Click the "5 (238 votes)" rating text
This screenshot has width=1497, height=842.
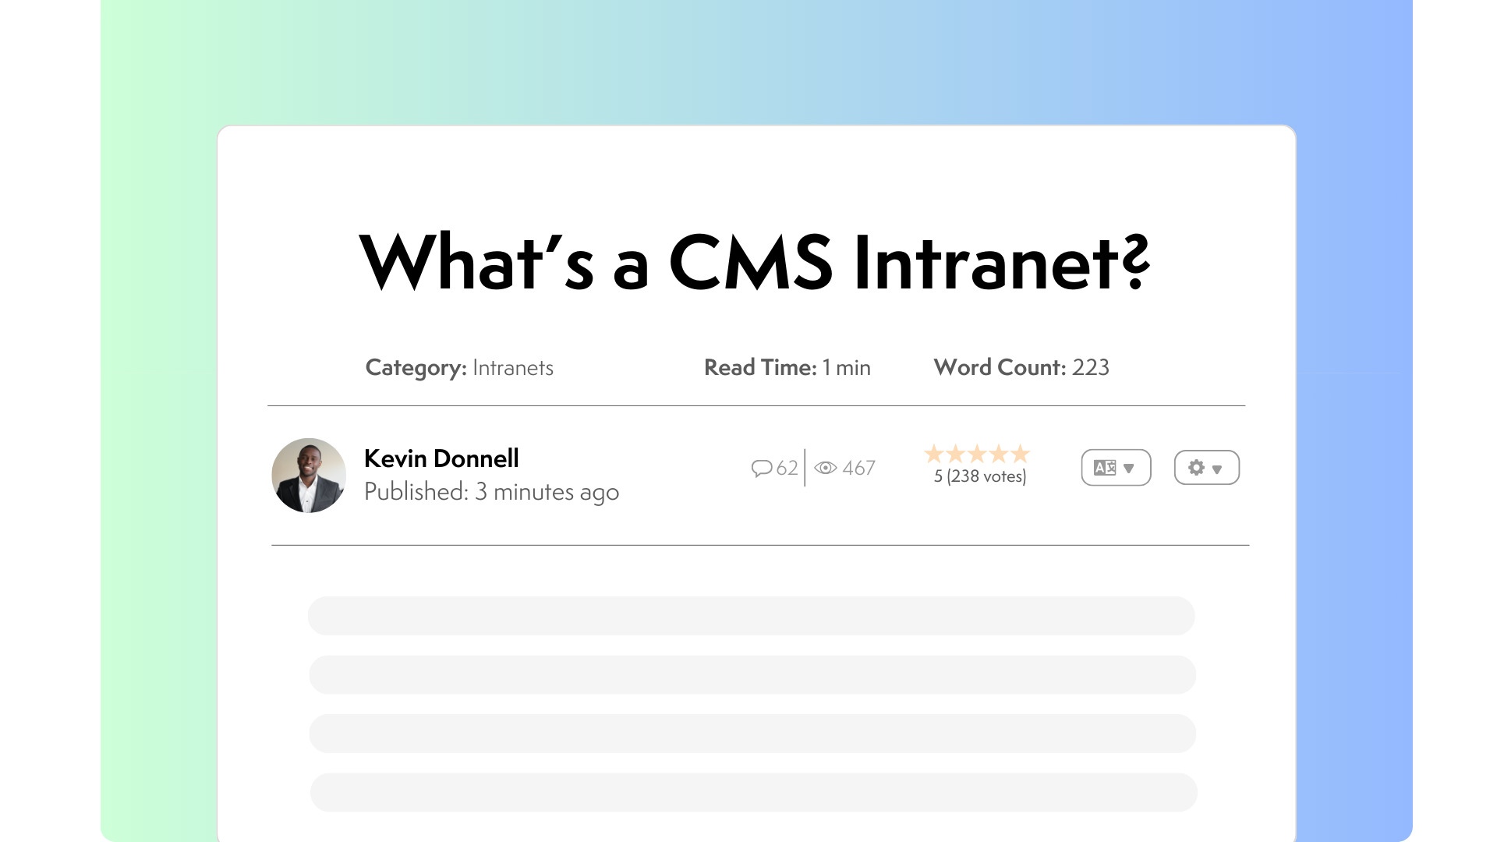980,476
